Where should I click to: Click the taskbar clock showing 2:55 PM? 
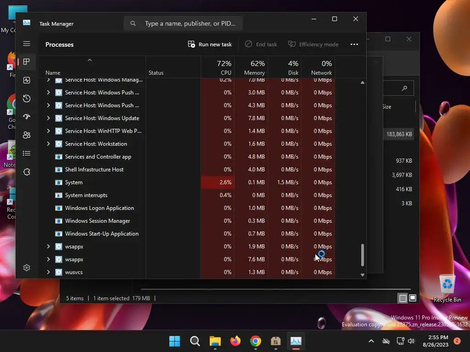tap(436, 341)
